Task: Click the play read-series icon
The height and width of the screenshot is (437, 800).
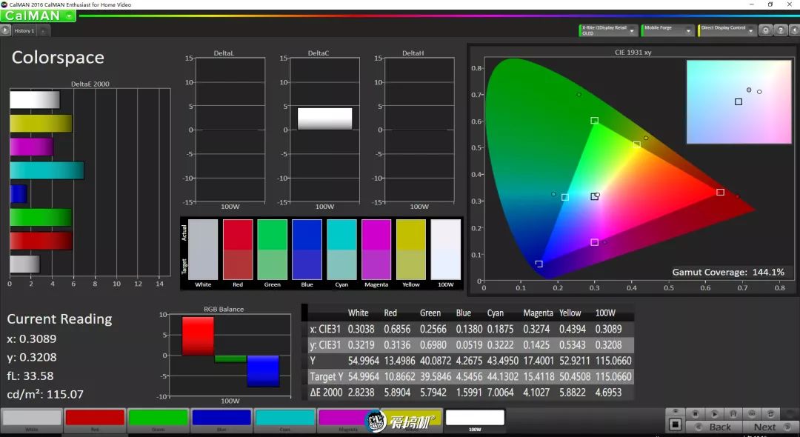Action: tap(715, 413)
